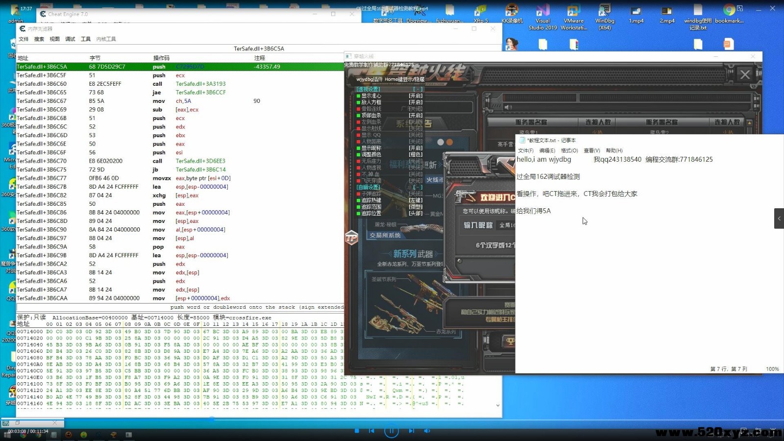Change the 追踪热键 value 左键
Viewport: 784px width, 441px height.
[416, 200]
